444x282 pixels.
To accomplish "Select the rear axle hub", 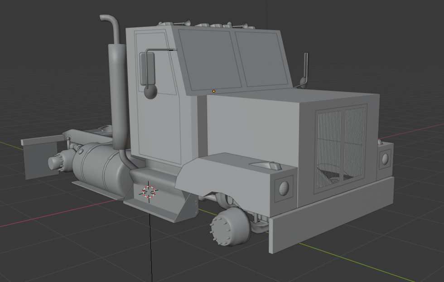I will click(62, 161).
